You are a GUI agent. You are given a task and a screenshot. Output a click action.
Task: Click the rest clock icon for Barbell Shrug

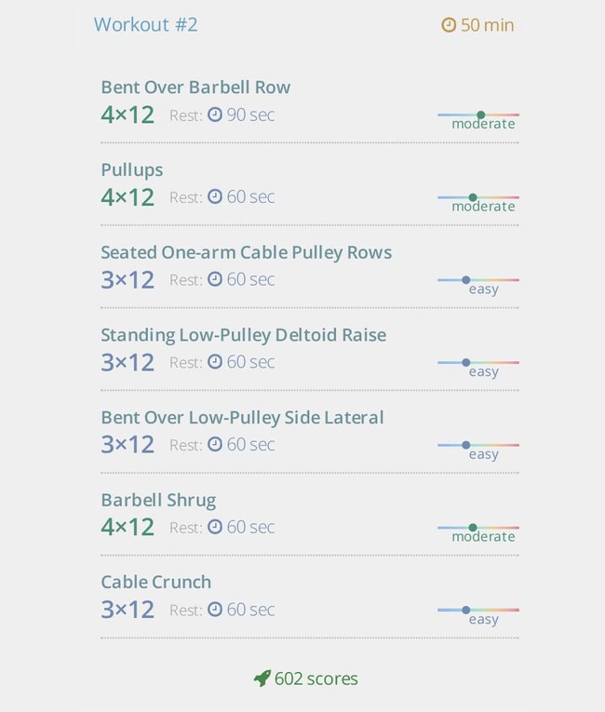pyautogui.click(x=215, y=527)
